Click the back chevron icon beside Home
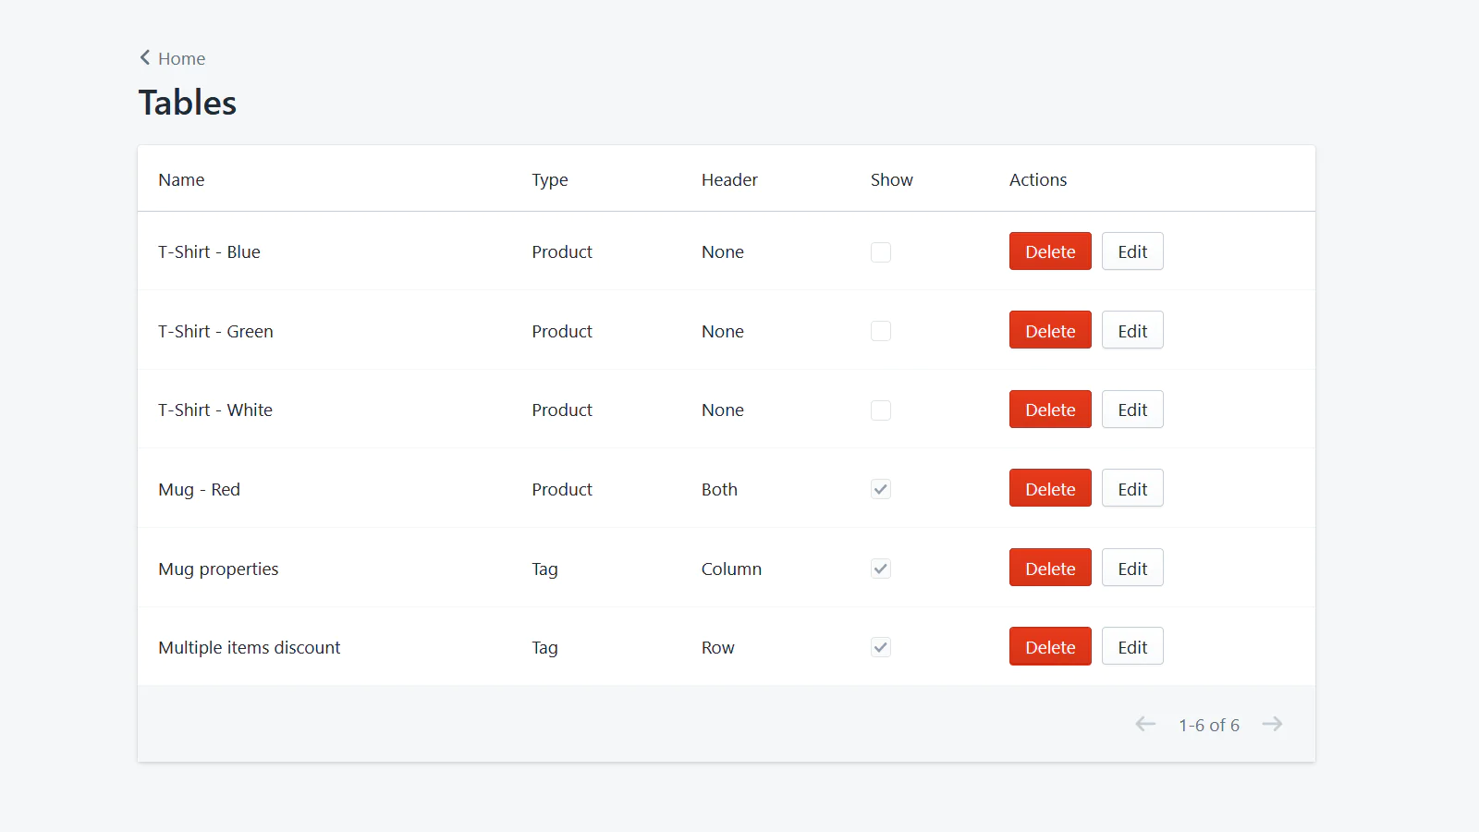The height and width of the screenshot is (832, 1479). point(144,57)
